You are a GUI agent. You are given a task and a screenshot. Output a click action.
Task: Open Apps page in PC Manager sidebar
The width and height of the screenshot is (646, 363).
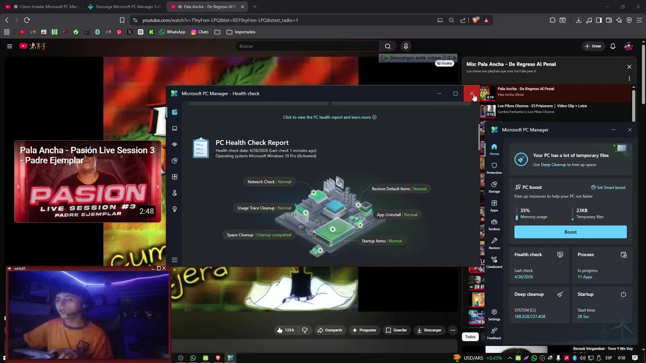494,206
